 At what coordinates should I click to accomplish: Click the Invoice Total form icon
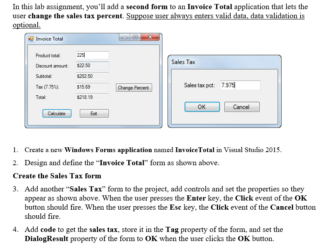(x=31, y=39)
